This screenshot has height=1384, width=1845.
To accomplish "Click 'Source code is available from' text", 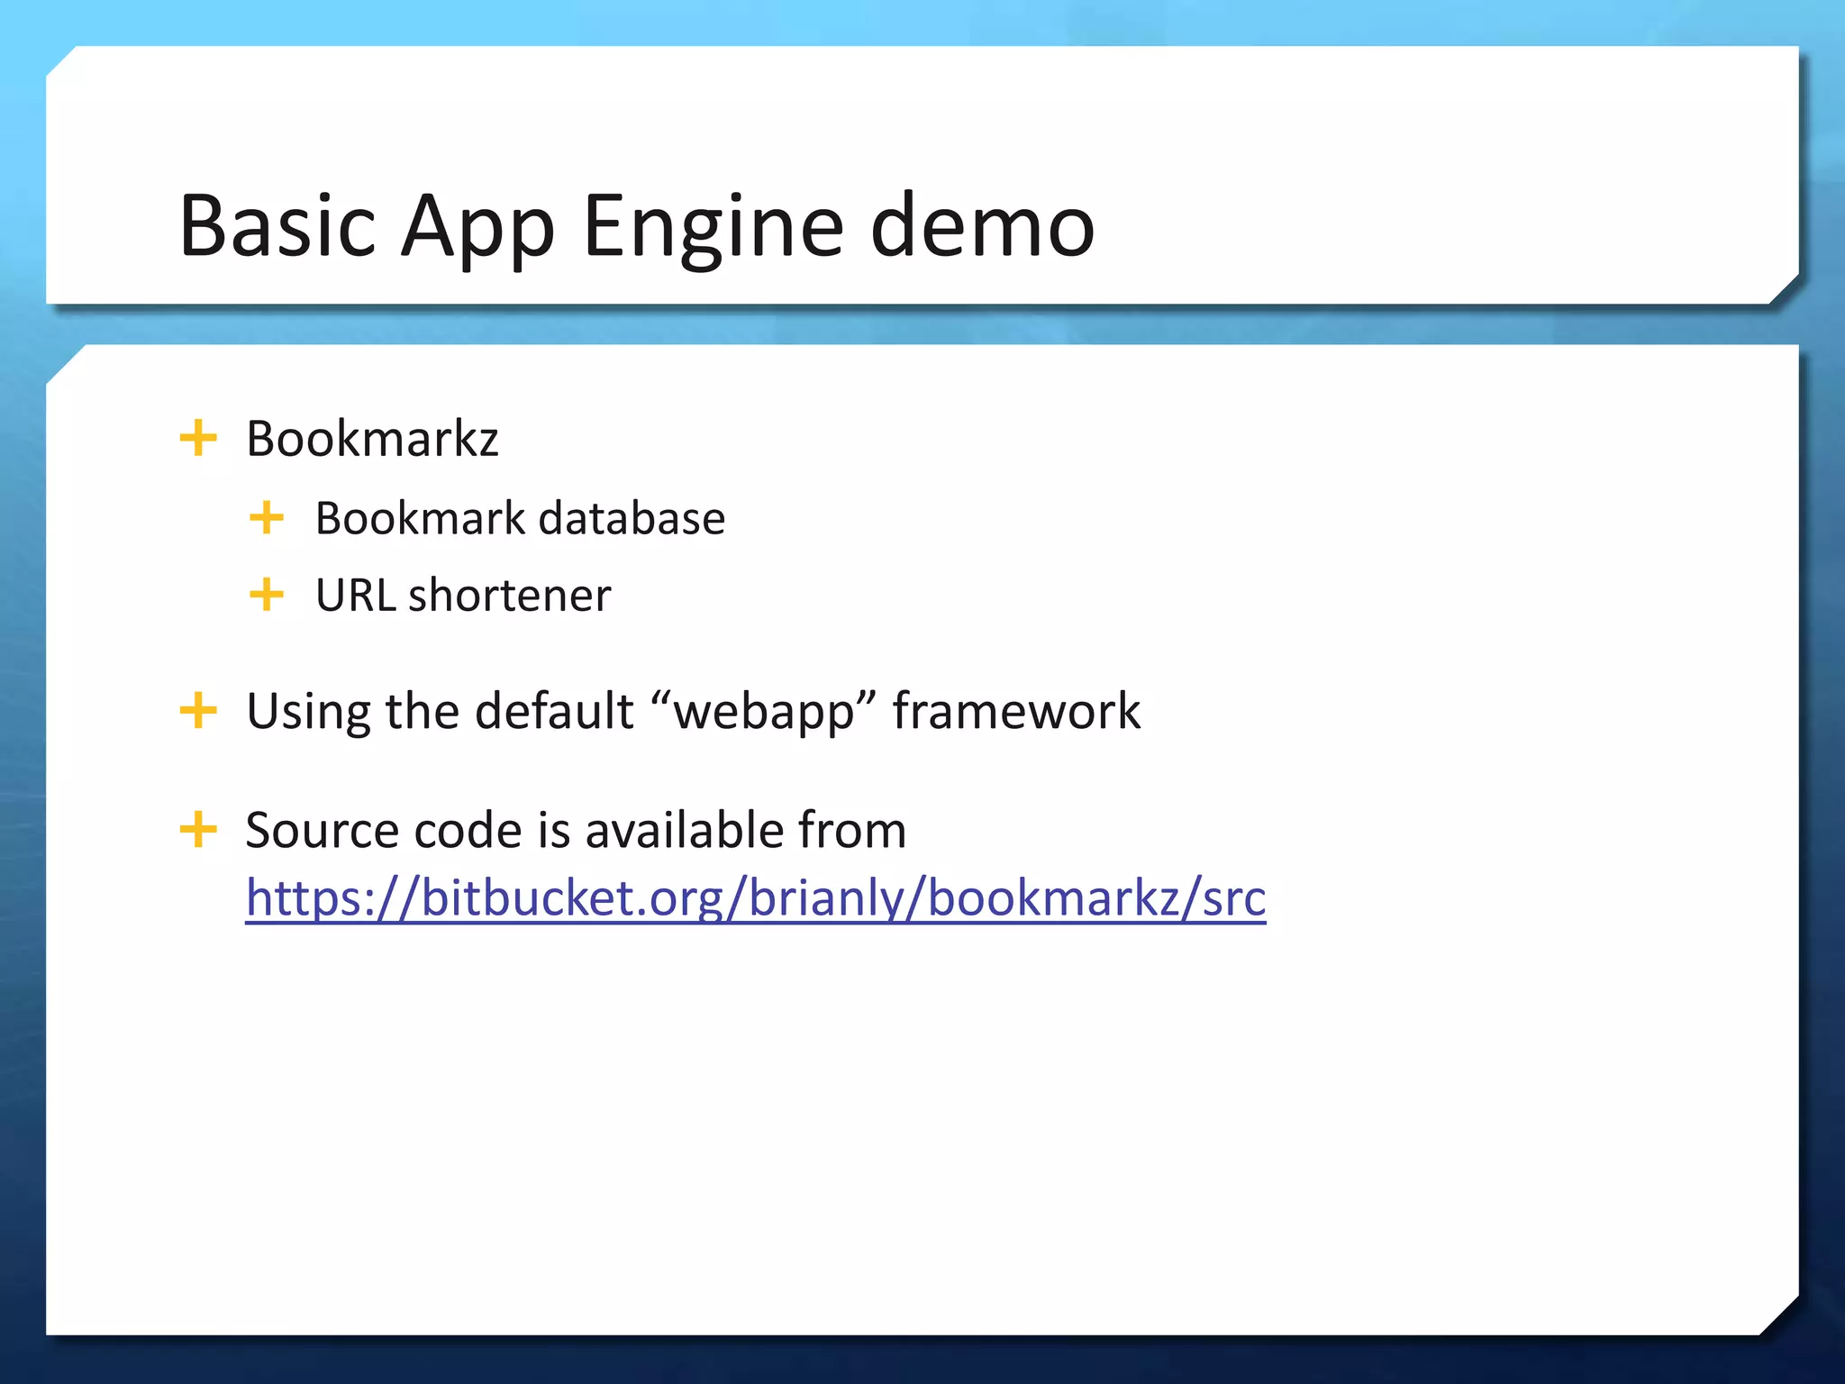I will tap(576, 829).
